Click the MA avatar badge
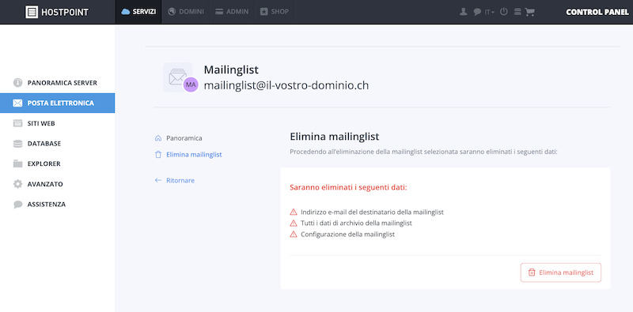 [x=191, y=85]
